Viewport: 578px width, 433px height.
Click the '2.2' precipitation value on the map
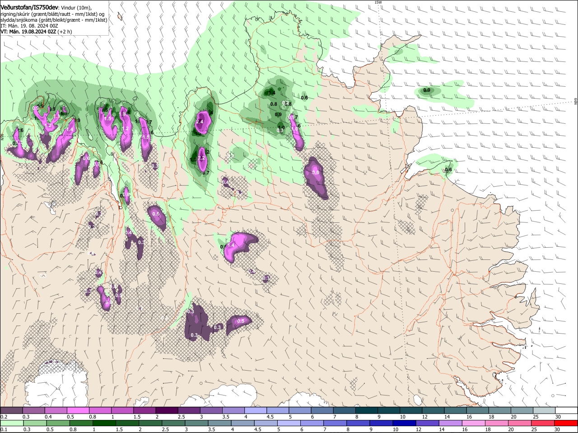tap(202, 158)
